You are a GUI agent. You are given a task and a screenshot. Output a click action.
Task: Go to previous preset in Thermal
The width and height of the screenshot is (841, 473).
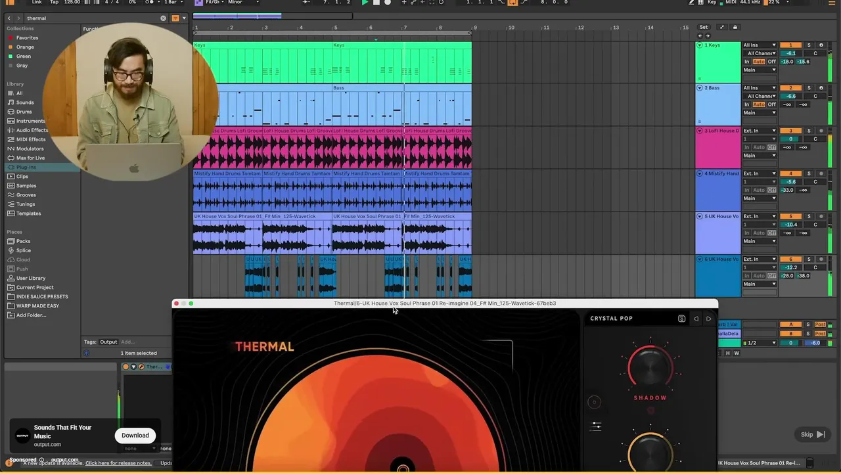[696, 319]
